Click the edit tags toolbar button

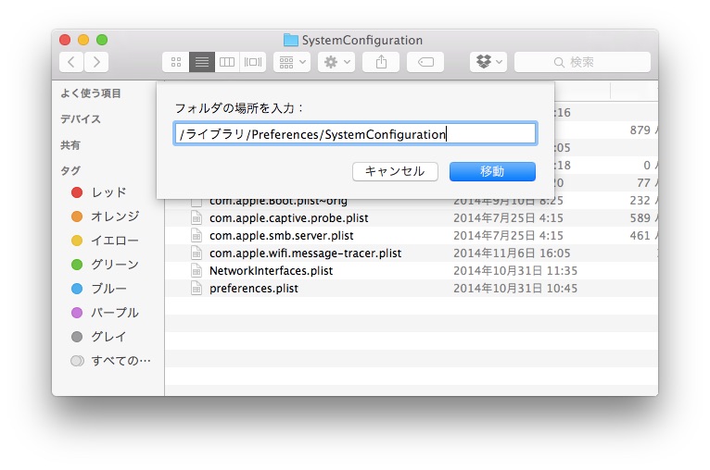[x=425, y=62]
